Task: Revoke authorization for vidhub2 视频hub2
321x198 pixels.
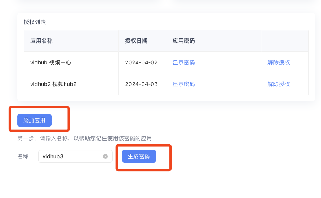Action: click(279, 84)
